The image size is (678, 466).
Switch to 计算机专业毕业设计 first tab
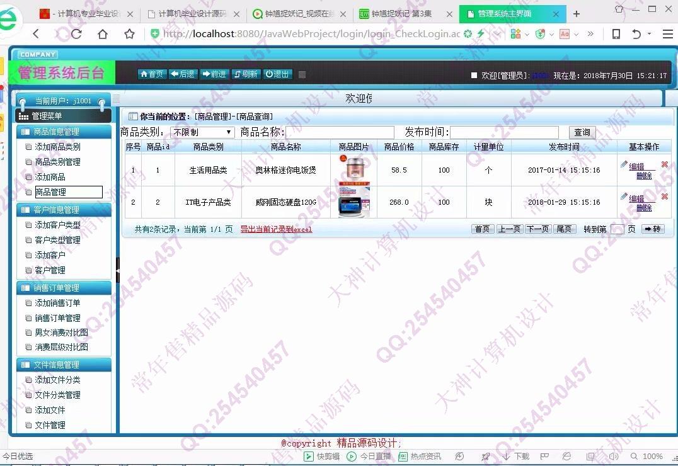point(86,14)
